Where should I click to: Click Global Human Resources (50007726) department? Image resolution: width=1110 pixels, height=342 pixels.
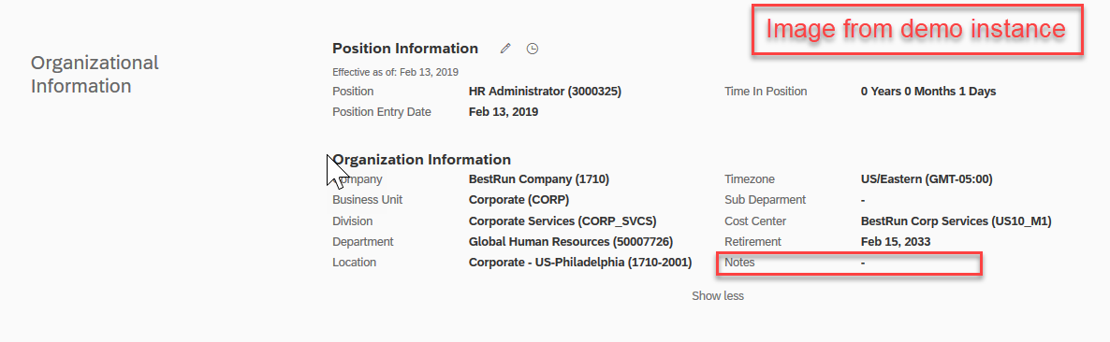point(571,242)
